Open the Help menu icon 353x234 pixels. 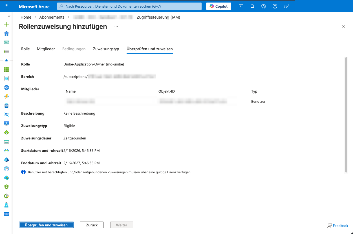click(x=275, y=6)
